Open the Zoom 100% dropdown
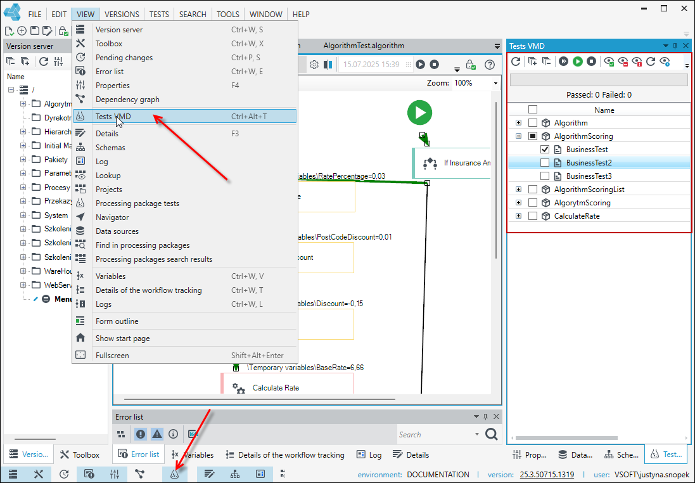 coord(495,83)
